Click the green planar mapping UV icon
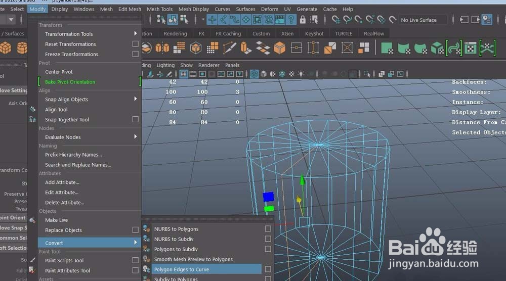This screenshot has height=281, width=506. pyautogui.click(x=387, y=48)
